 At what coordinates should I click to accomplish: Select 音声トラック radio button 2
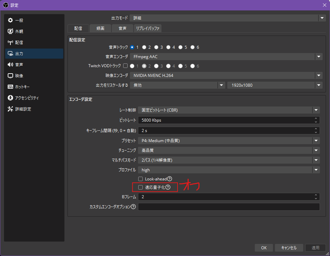pos(144,47)
